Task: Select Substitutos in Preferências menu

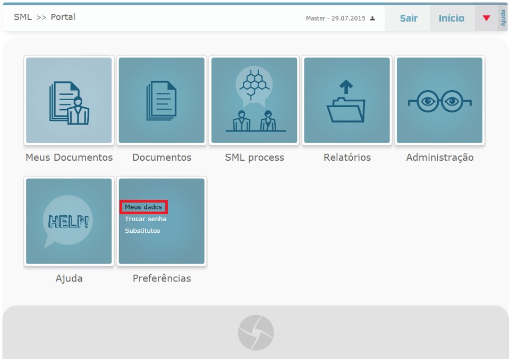Action: pos(142,231)
